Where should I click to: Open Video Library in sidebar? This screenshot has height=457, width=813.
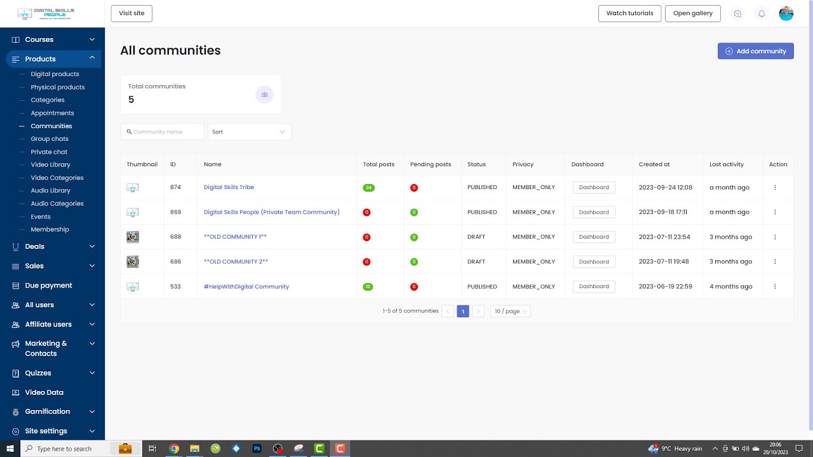(51, 164)
